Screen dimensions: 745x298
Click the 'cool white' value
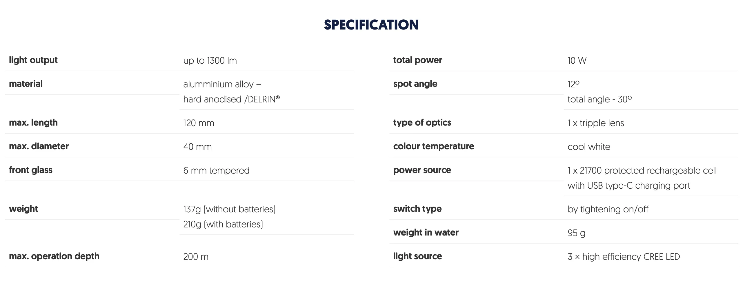pyautogui.click(x=589, y=147)
